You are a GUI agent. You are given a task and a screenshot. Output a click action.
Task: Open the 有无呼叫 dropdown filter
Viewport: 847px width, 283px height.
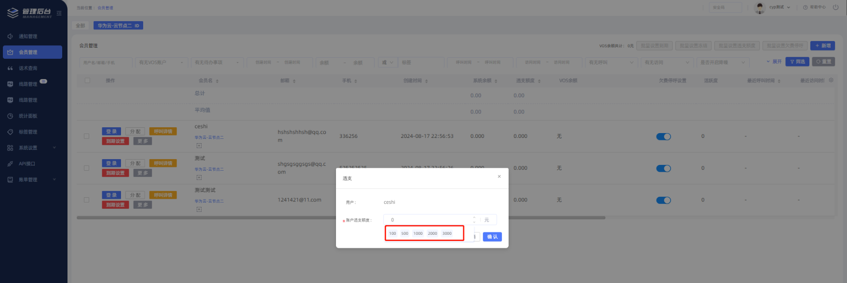(611, 62)
